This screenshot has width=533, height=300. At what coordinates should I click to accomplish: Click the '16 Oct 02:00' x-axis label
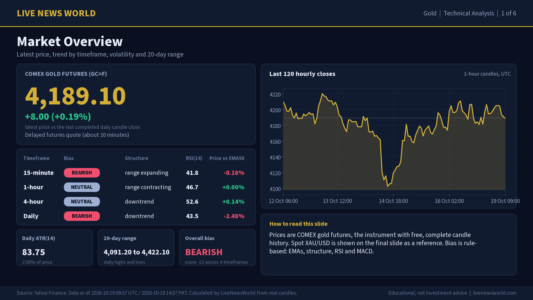449,201
